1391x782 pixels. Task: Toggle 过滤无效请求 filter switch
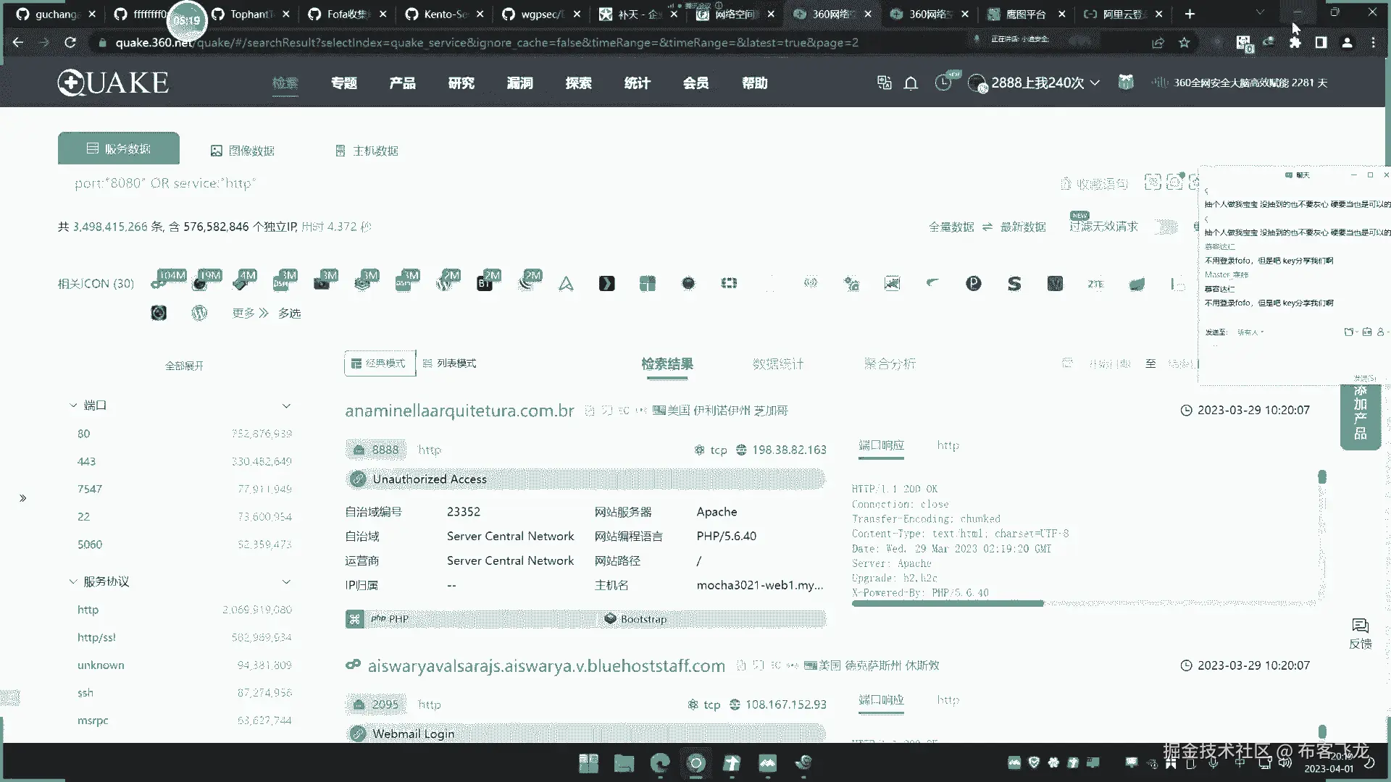pos(1166,227)
